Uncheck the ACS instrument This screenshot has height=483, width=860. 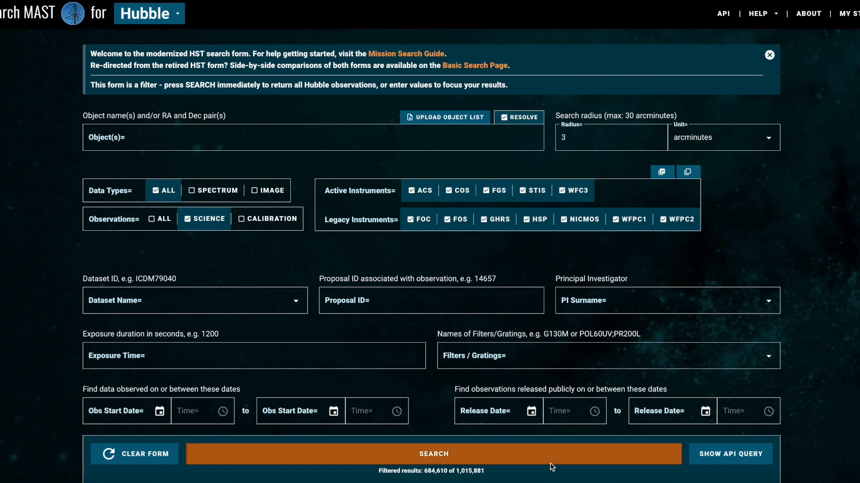(x=420, y=191)
